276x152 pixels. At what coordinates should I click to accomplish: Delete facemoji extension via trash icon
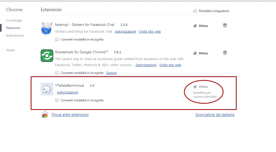tap(225, 25)
